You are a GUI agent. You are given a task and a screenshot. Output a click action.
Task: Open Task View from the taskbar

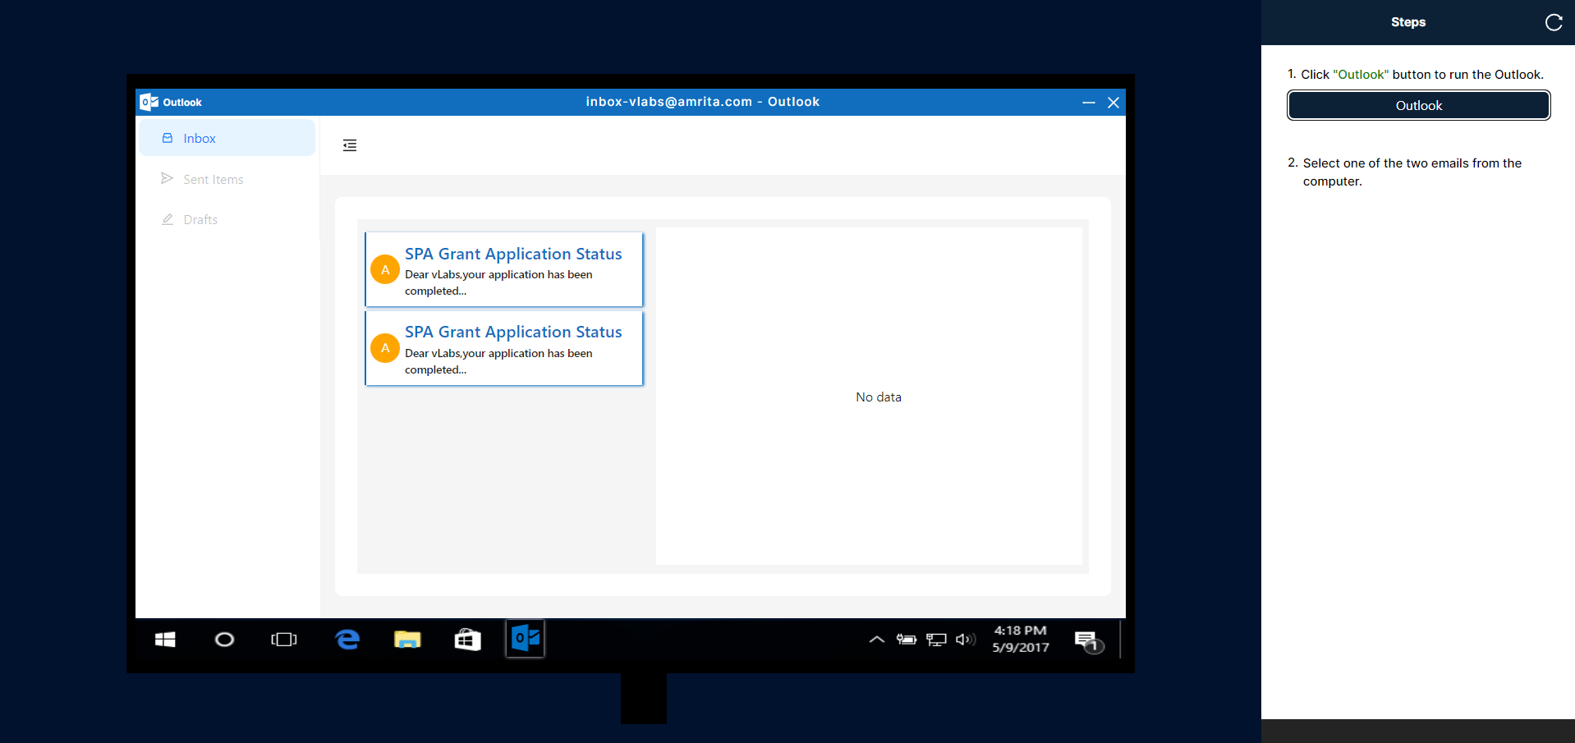[284, 640]
